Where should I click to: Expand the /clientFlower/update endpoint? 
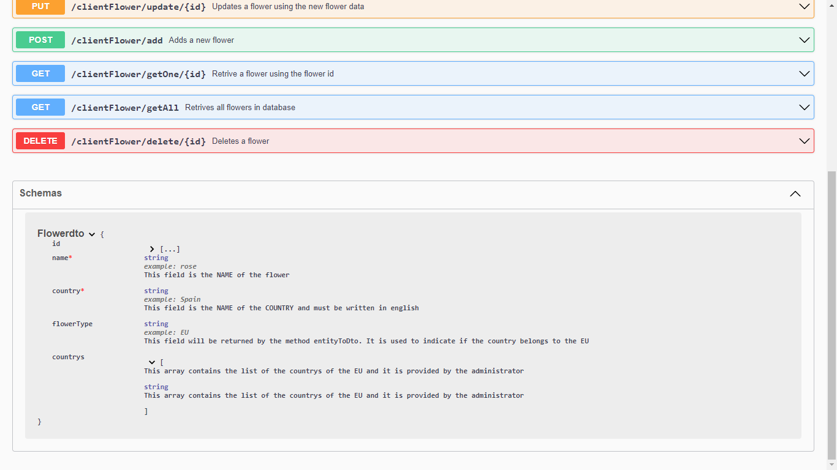(x=804, y=7)
